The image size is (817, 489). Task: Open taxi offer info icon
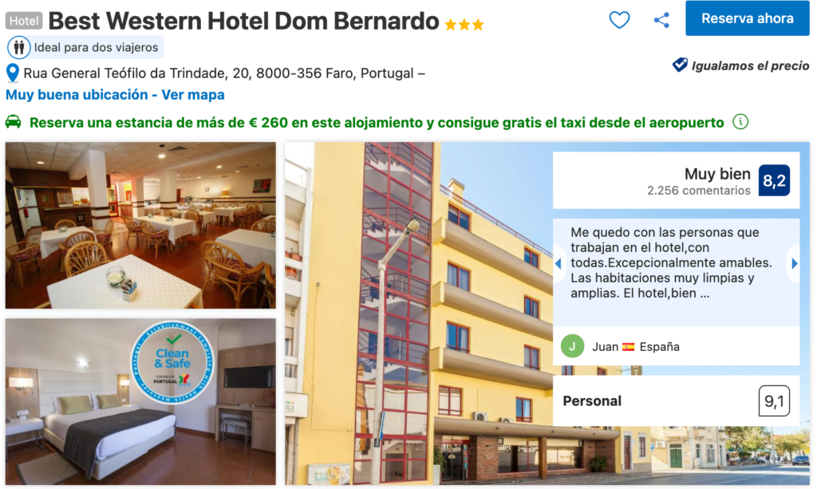point(740,122)
